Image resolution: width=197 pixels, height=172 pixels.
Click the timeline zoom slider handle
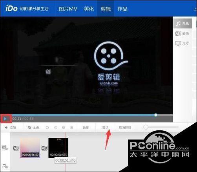[146, 127]
